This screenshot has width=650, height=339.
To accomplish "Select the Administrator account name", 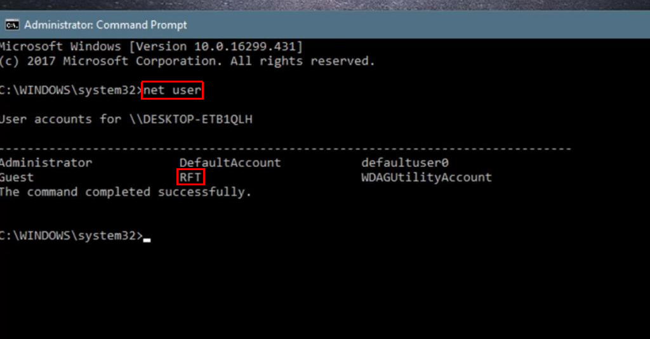I will click(x=46, y=163).
